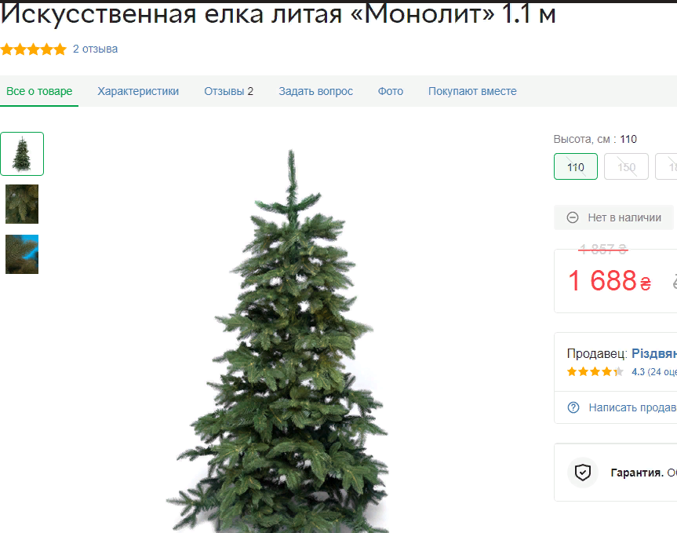The image size is (677, 533).
Task: Open the Характеристики tab
Action: 138,91
